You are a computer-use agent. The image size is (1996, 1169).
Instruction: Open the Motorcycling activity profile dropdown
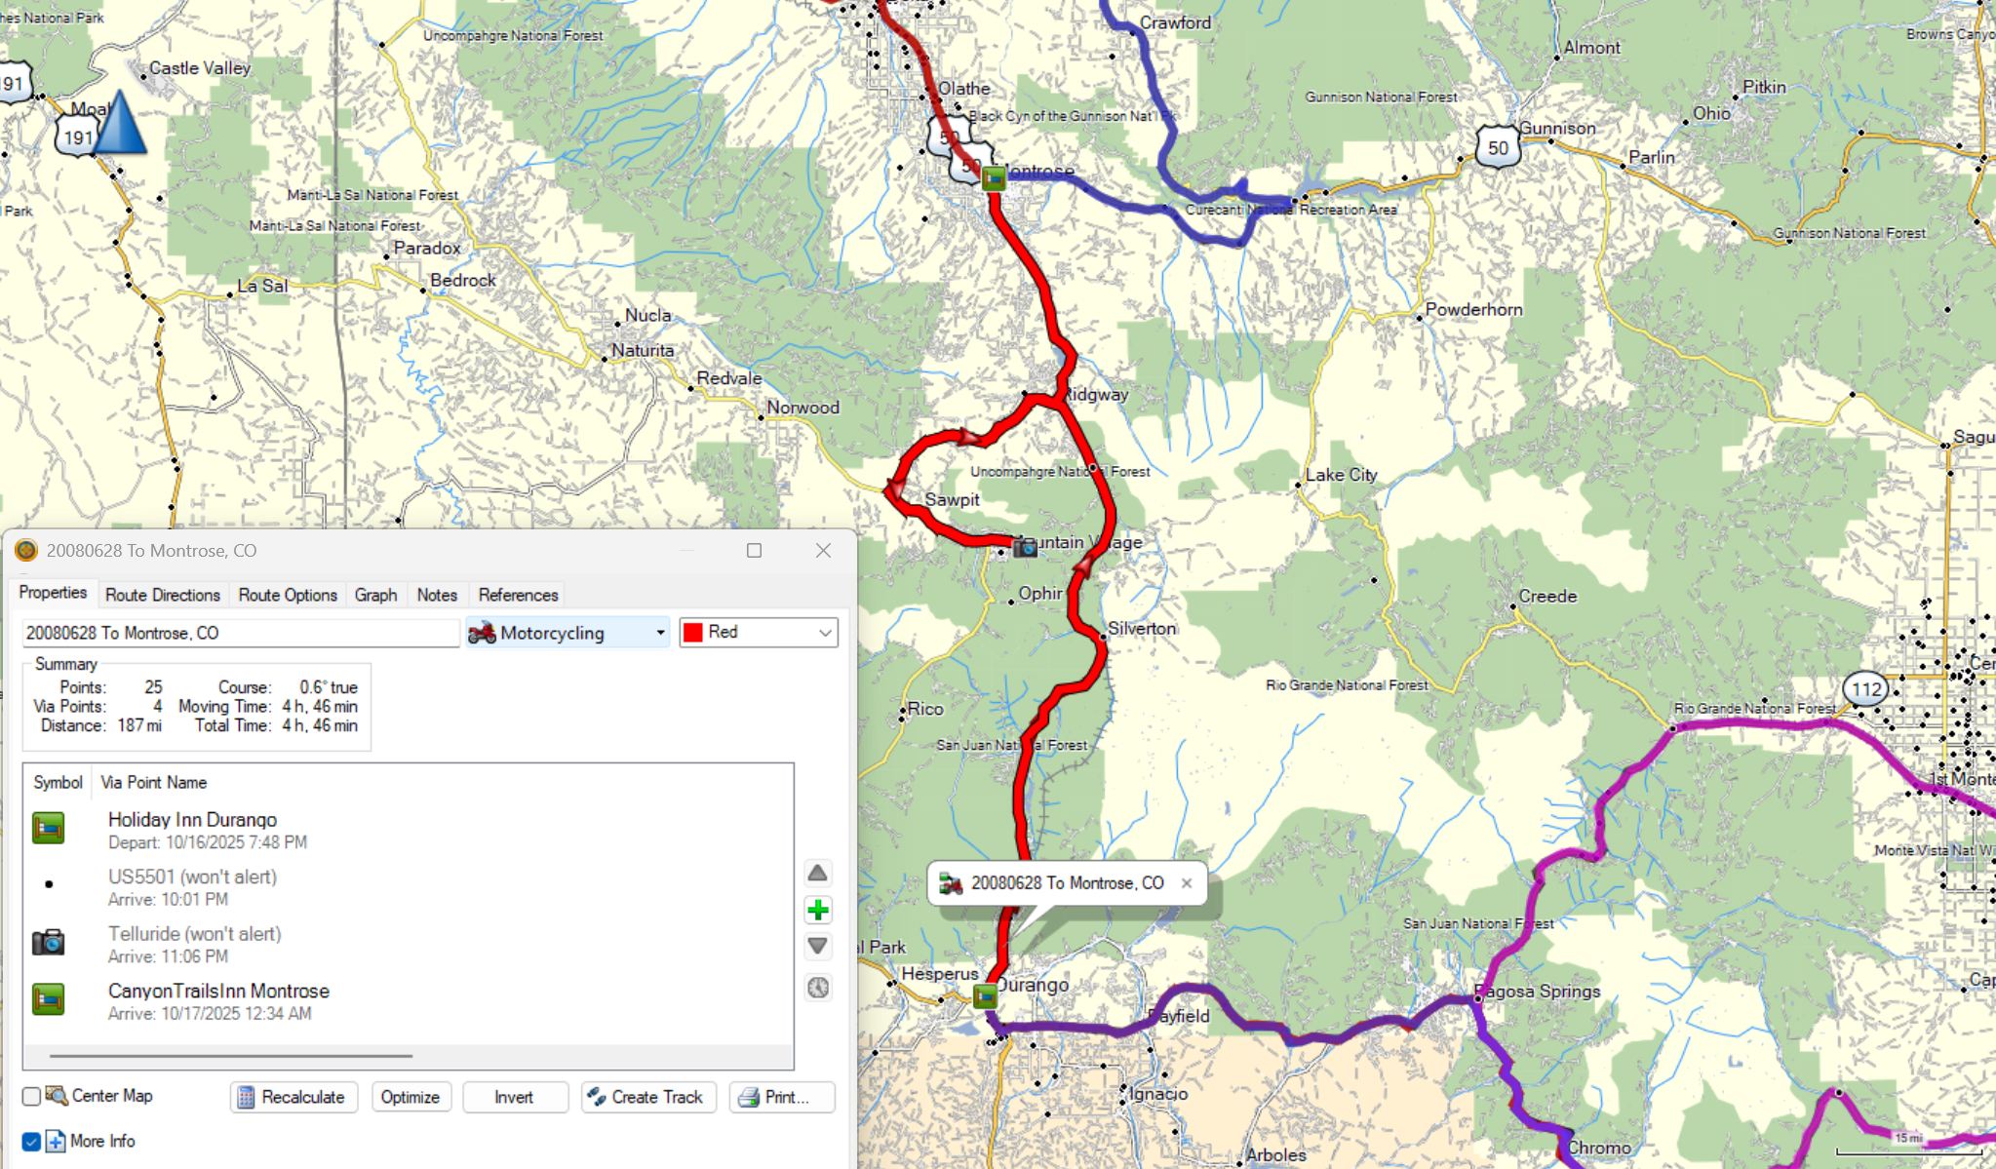[567, 633]
